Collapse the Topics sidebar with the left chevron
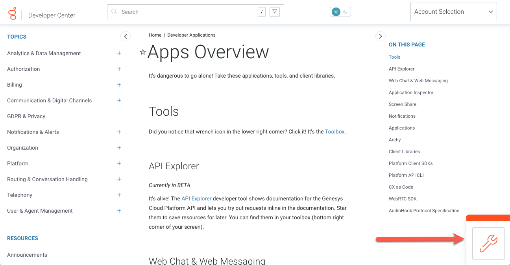Viewport: 510px width, 265px height. coord(126,36)
